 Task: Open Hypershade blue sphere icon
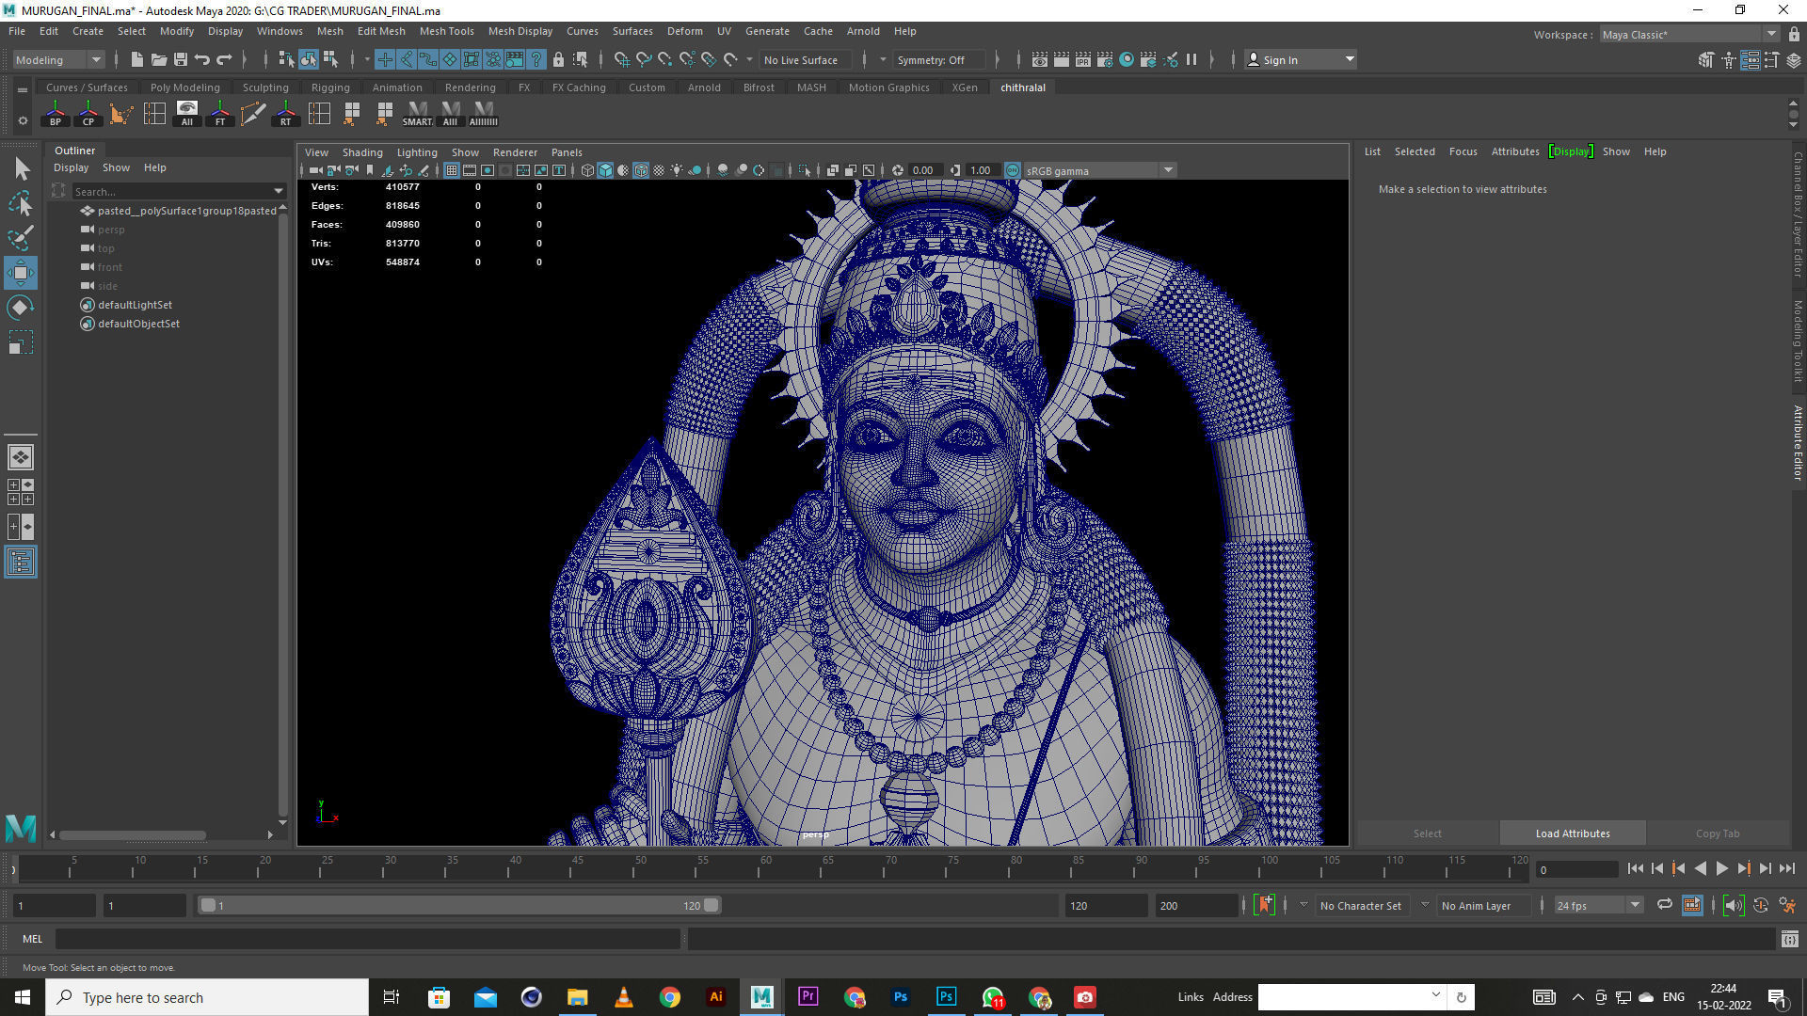1127,59
